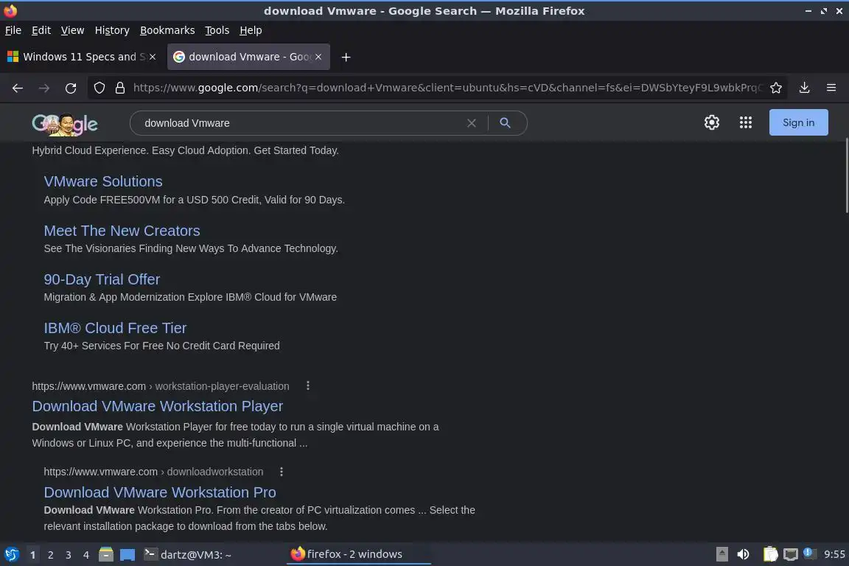Go back to the previous page
Image resolution: width=849 pixels, height=566 pixels.
coord(18,88)
